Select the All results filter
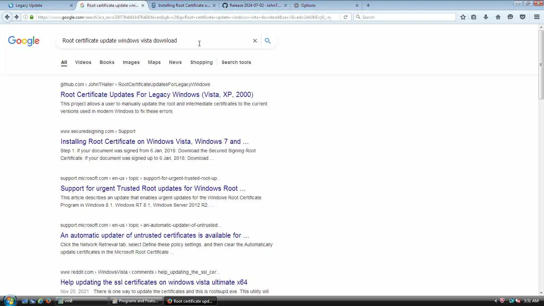 click(64, 62)
